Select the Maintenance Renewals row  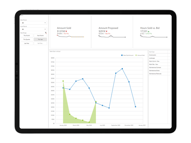(160, 74)
